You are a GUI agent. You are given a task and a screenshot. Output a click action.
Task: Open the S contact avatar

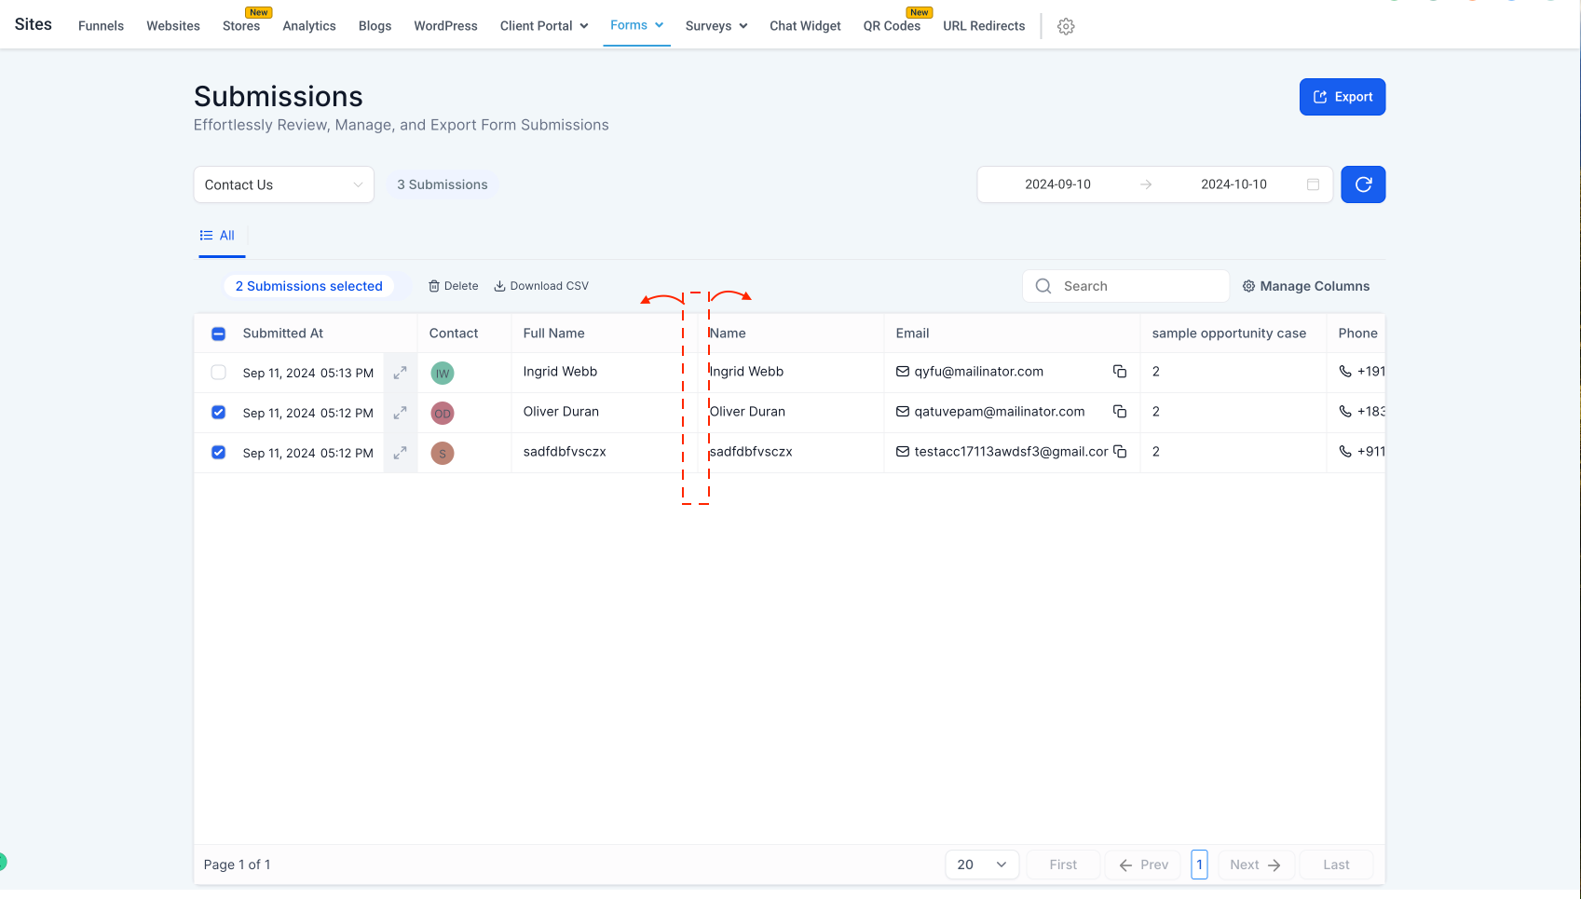[x=443, y=454]
